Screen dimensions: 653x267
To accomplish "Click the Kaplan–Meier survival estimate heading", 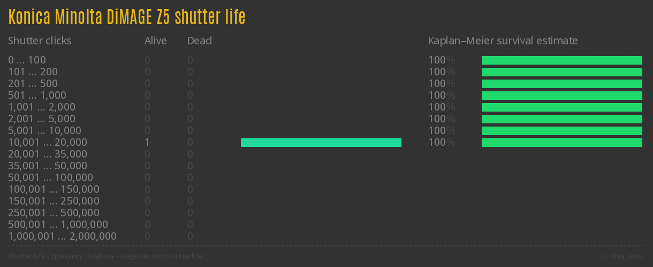I will click(503, 41).
